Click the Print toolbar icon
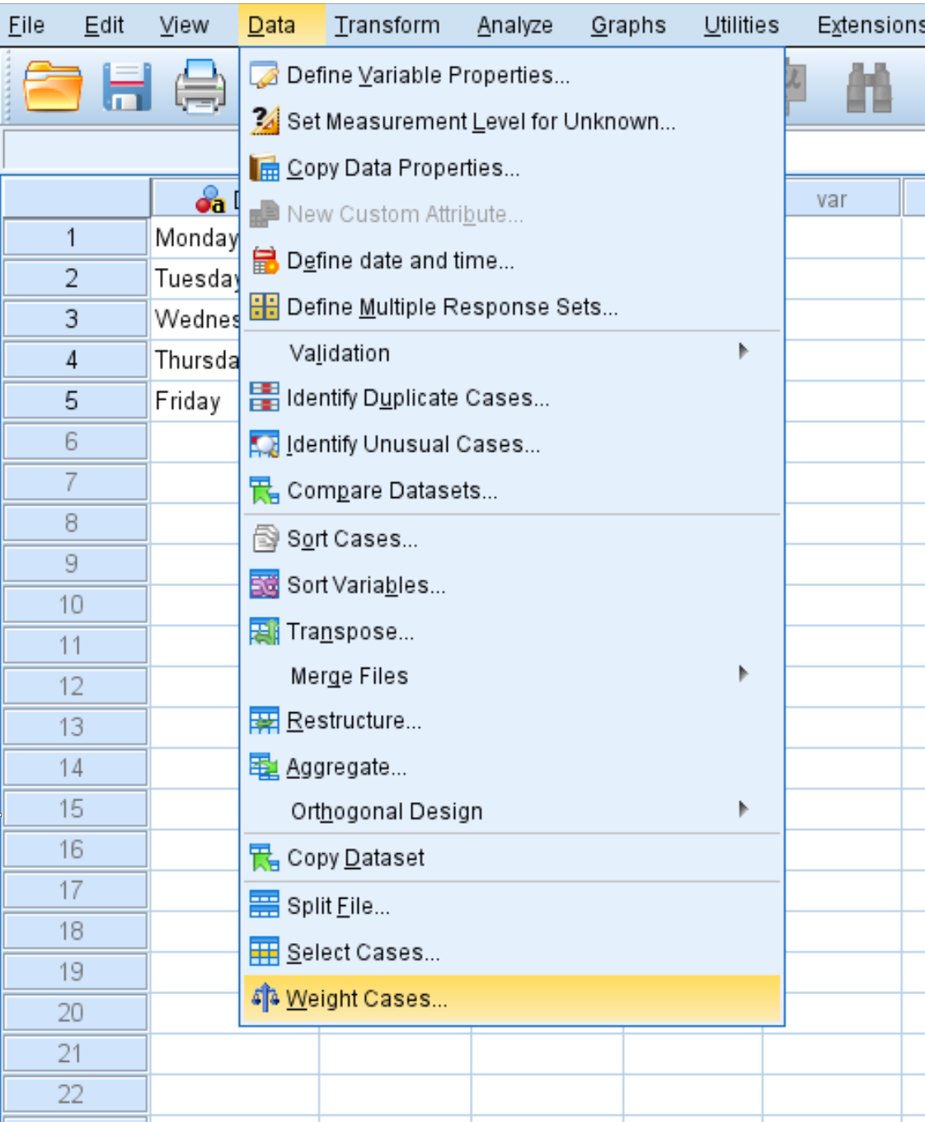Image resolution: width=925 pixels, height=1122 pixels. click(x=200, y=87)
